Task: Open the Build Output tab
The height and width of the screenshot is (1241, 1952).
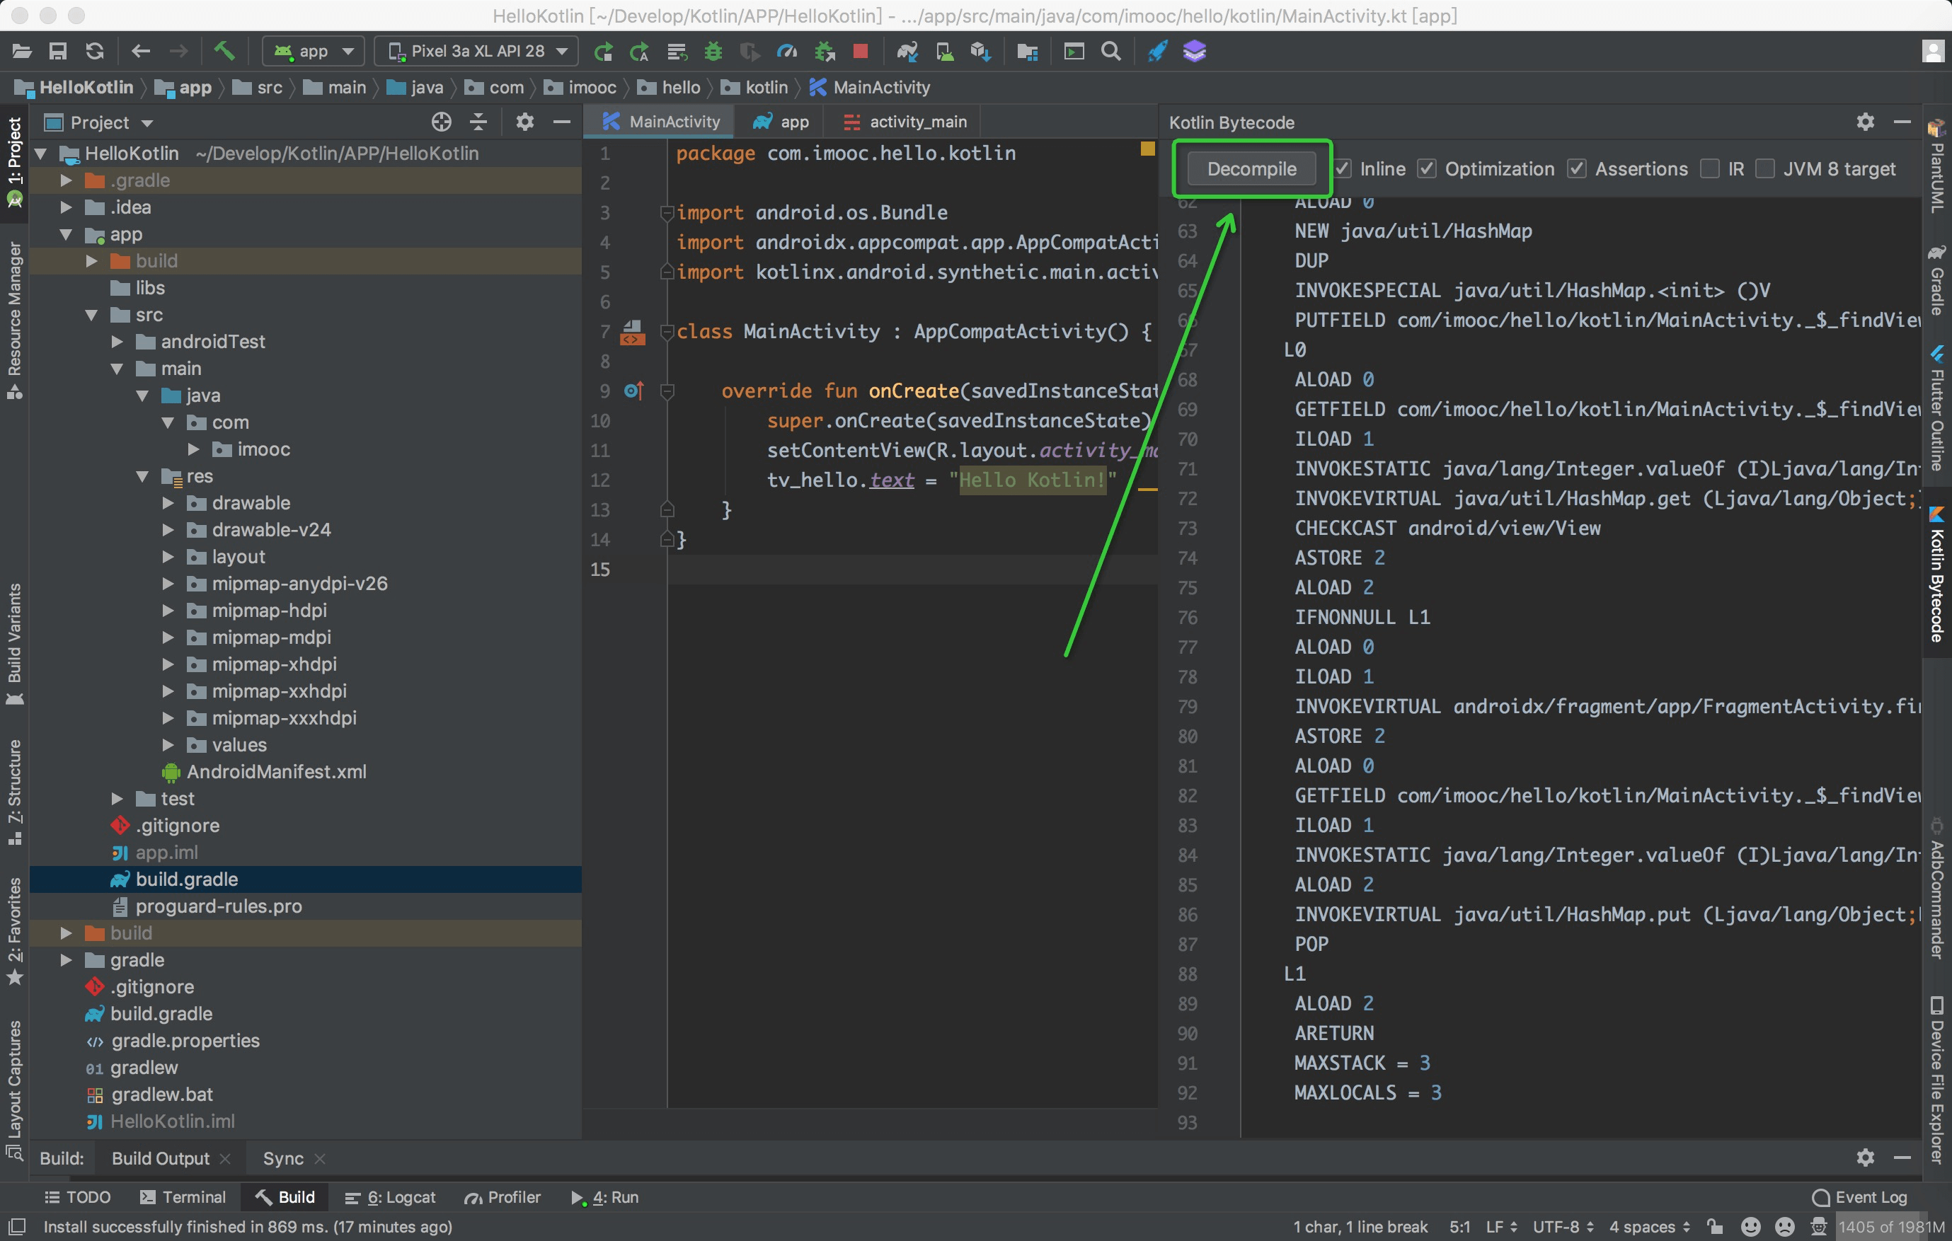Action: (x=161, y=1158)
